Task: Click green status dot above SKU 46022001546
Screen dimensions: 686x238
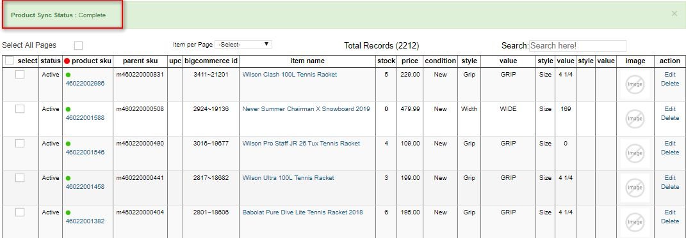Action: pyautogui.click(x=69, y=144)
